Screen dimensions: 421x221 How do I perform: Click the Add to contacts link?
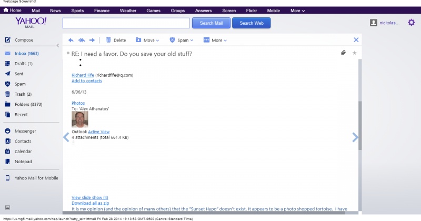87,81
